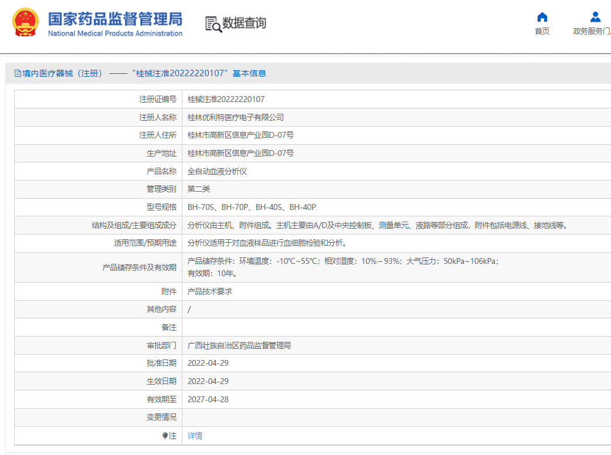
Task: Click National Medical Products Administration text
Action: click(116, 33)
